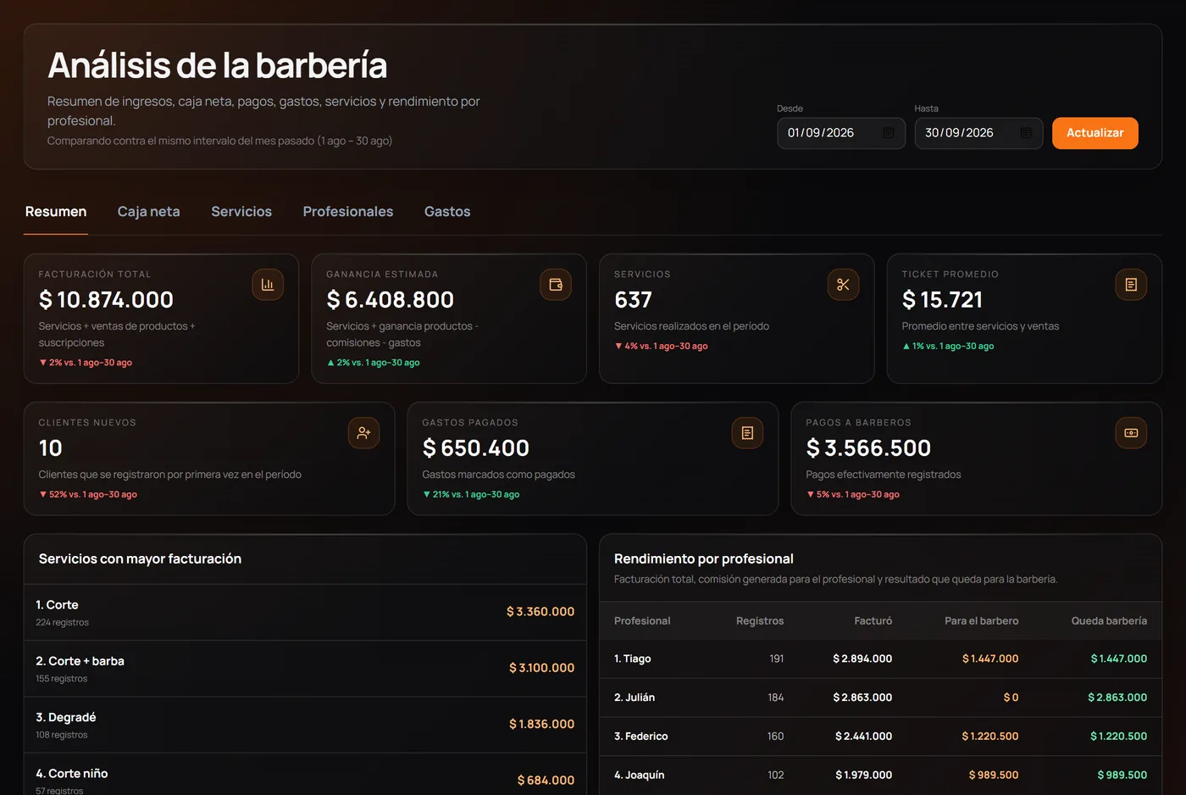
Task: Switch to the Caja neta tab
Action: click(148, 212)
